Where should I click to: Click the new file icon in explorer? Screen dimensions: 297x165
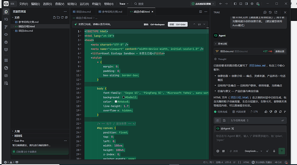click(54, 18)
